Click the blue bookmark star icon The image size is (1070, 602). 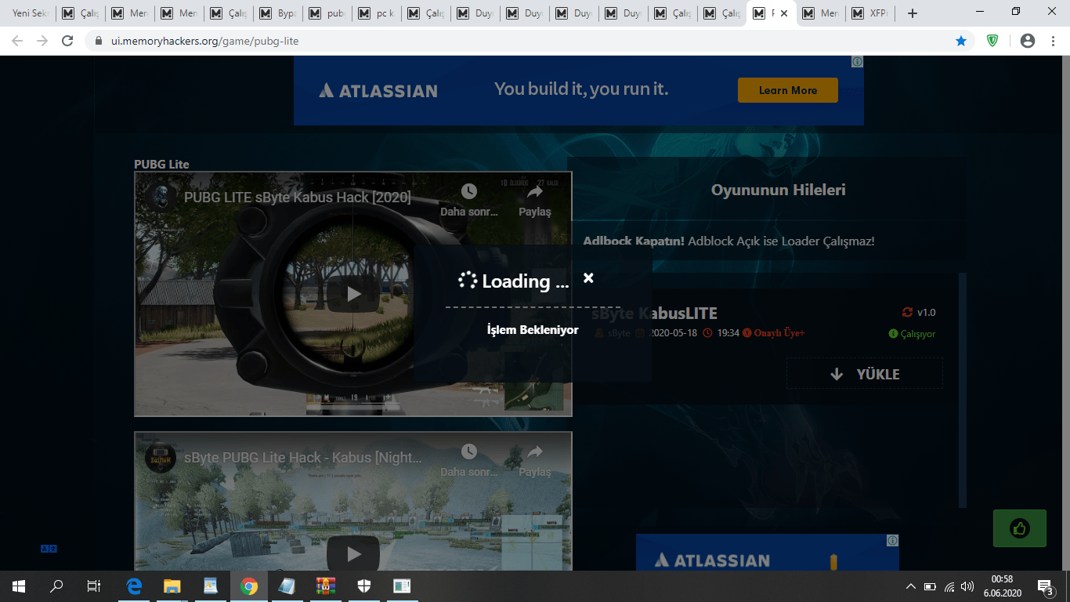pyautogui.click(x=961, y=41)
